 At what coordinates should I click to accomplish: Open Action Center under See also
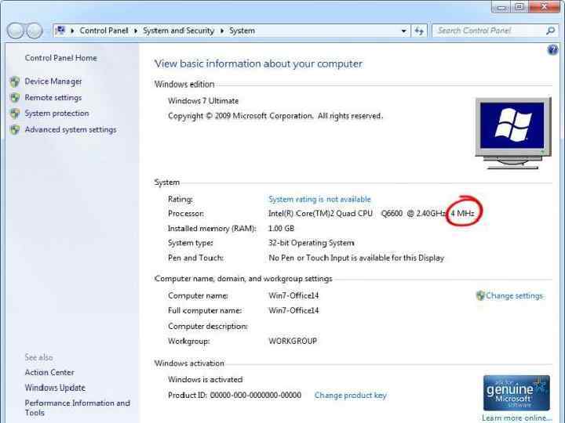[x=49, y=373]
